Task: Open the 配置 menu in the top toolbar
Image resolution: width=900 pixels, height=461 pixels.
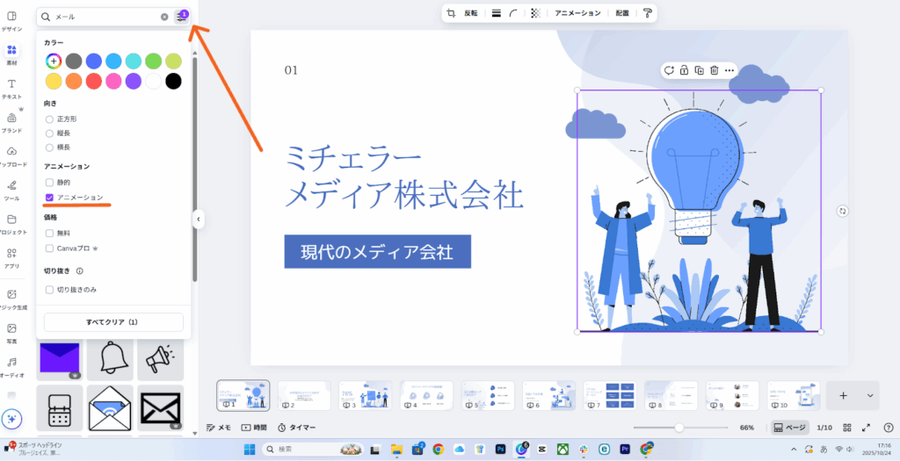Action: [x=622, y=13]
